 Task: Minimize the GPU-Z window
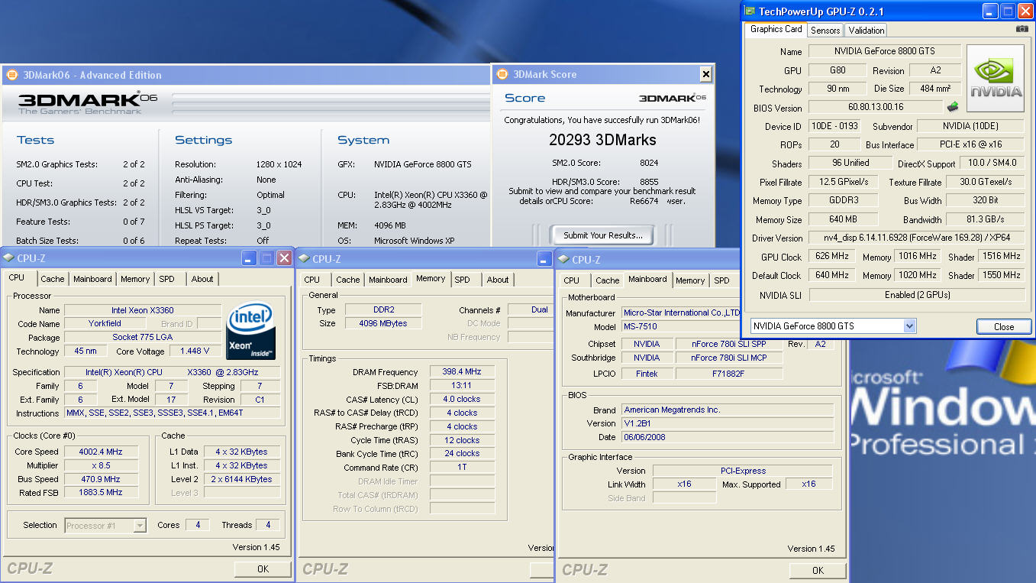click(990, 11)
